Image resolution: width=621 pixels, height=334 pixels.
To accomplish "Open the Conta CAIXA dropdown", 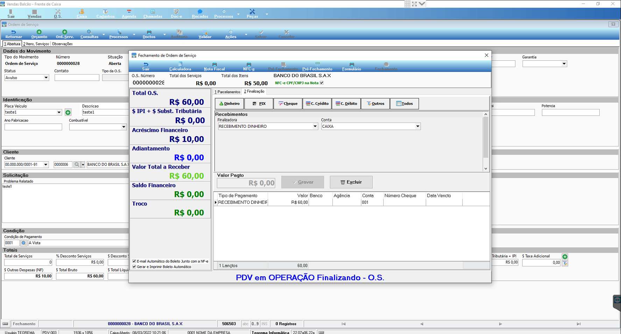I will click(x=418, y=126).
